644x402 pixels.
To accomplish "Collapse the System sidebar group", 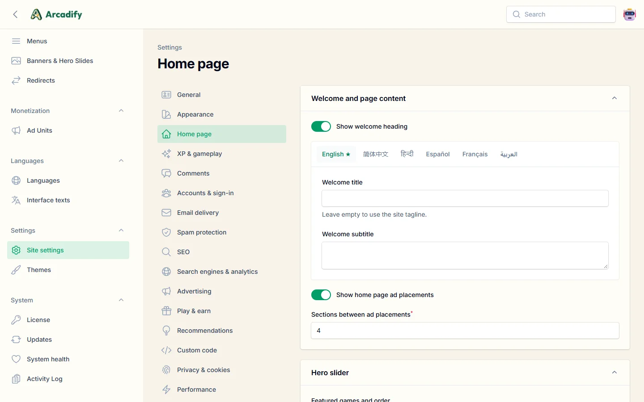I will (121, 300).
